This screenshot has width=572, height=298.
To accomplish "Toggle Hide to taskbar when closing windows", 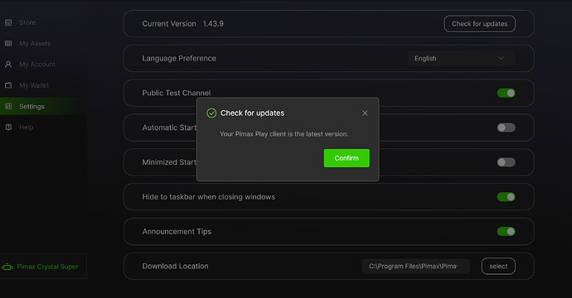I will pyautogui.click(x=506, y=197).
